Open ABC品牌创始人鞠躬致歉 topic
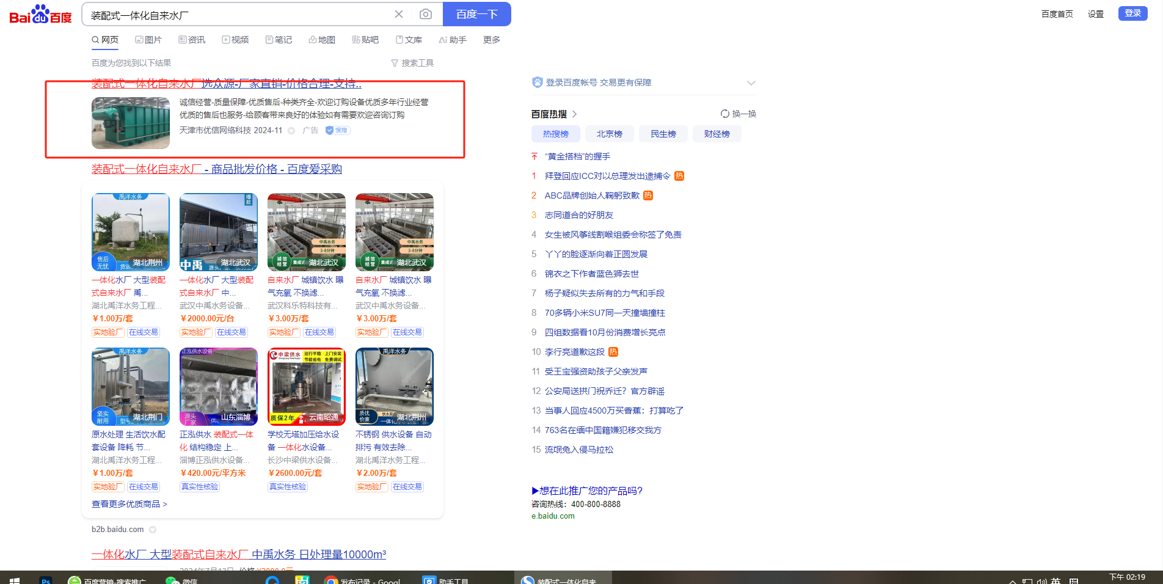This screenshot has width=1163, height=584. coord(592,195)
